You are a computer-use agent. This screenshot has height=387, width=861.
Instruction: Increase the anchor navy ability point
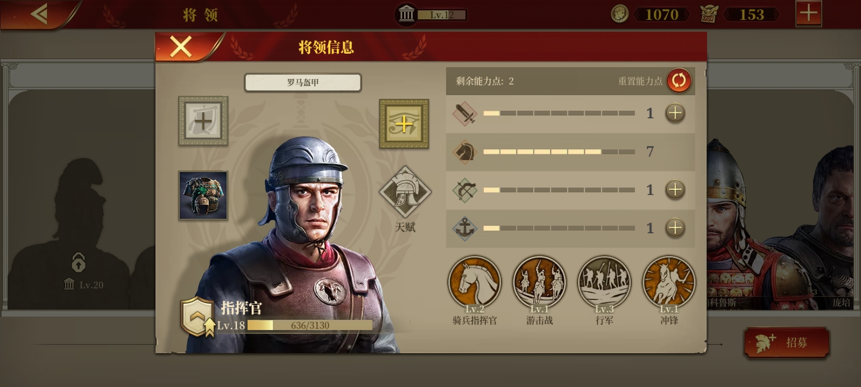[675, 227]
